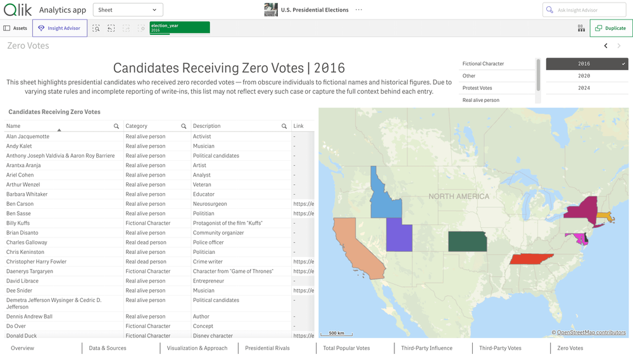633x359 pixels.
Task: Open the Assets panel
Action: tap(15, 28)
